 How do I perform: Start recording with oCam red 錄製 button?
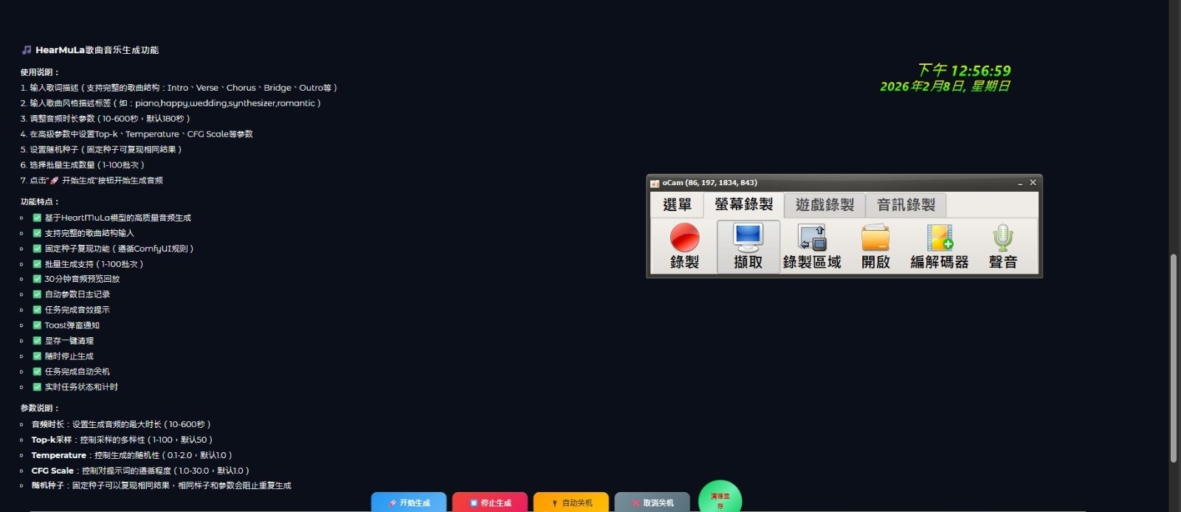[684, 246]
